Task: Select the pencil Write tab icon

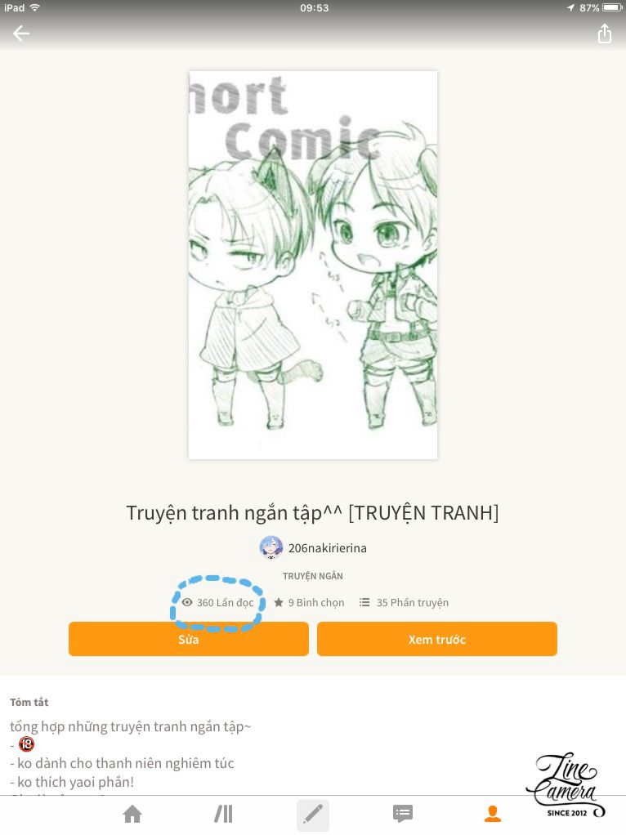Action: 313,815
